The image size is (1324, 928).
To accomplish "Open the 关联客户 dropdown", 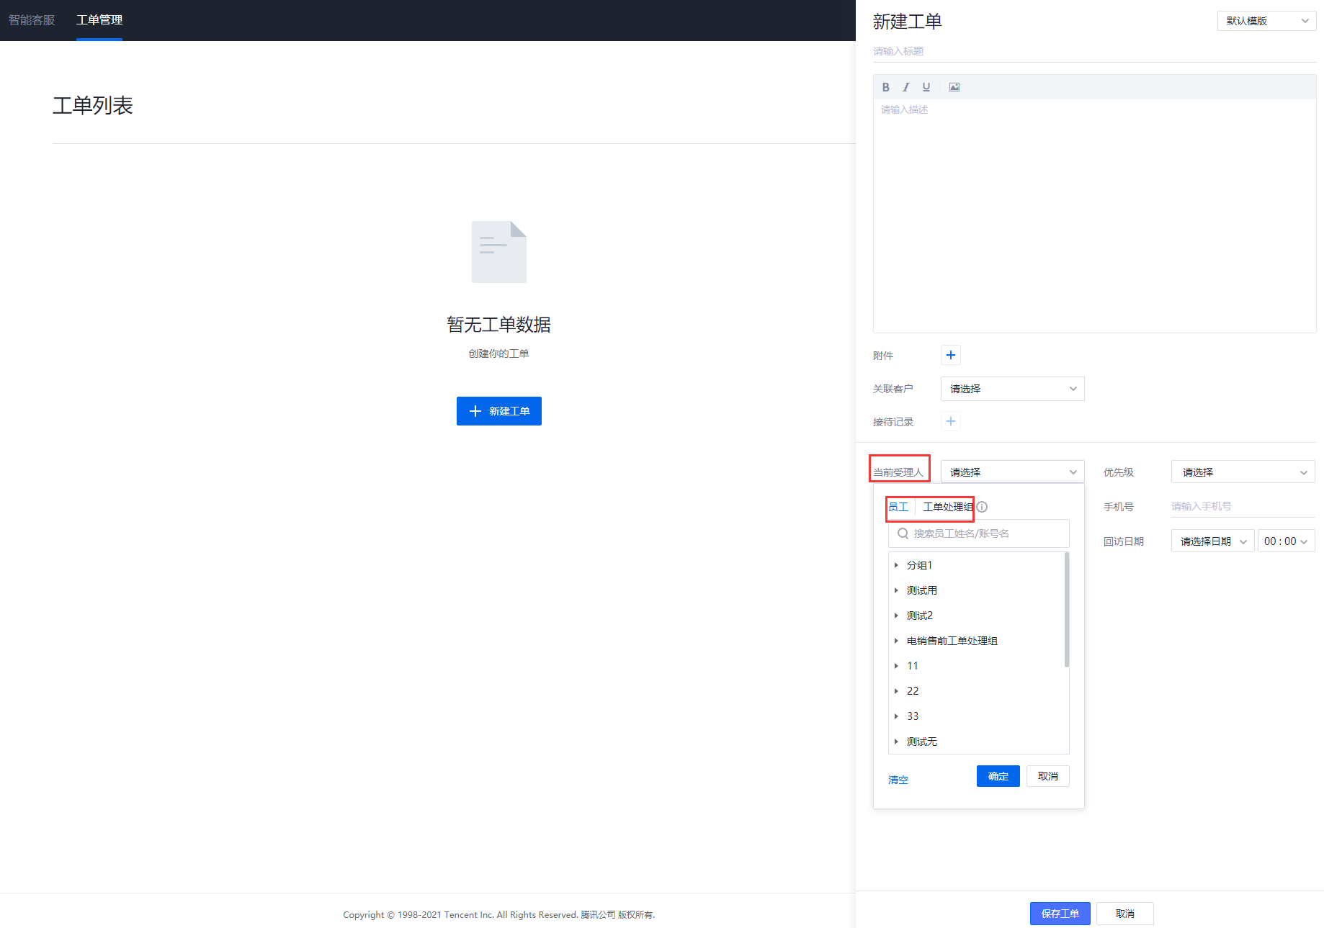I will 1012,389.
